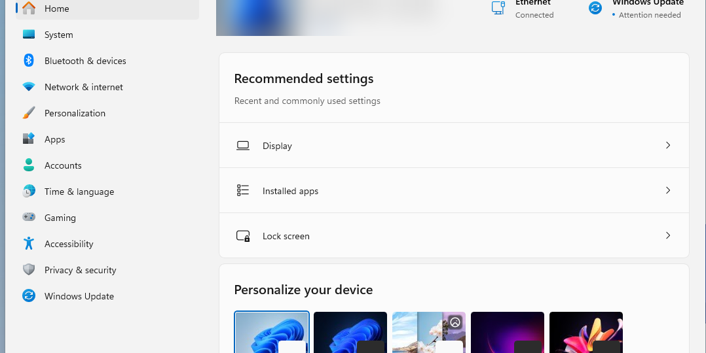Click the Lock screen padlock icon
706x353 pixels.
(243, 235)
